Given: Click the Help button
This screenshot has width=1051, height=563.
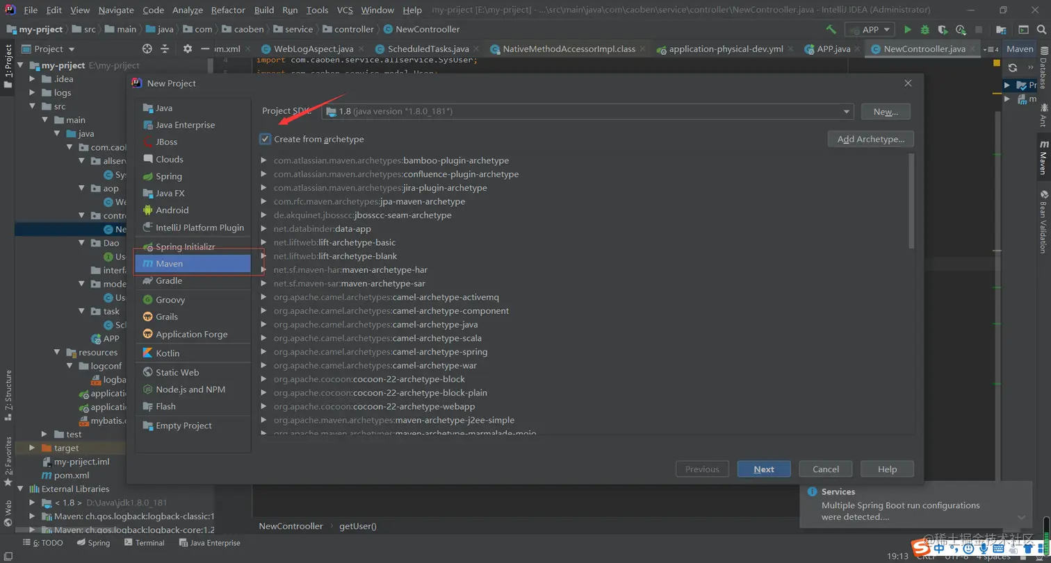Looking at the screenshot, I should (x=887, y=469).
